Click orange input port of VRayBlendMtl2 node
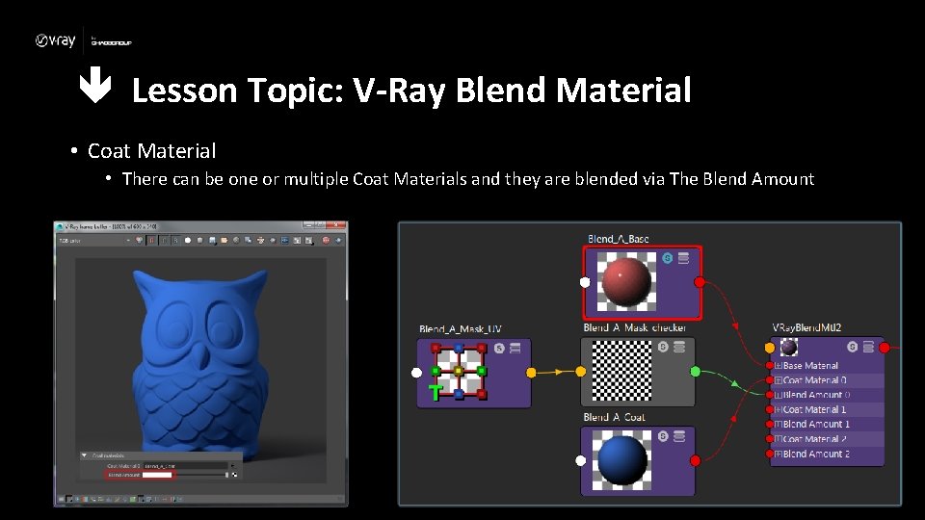 pyautogui.click(x=770, y=348)
